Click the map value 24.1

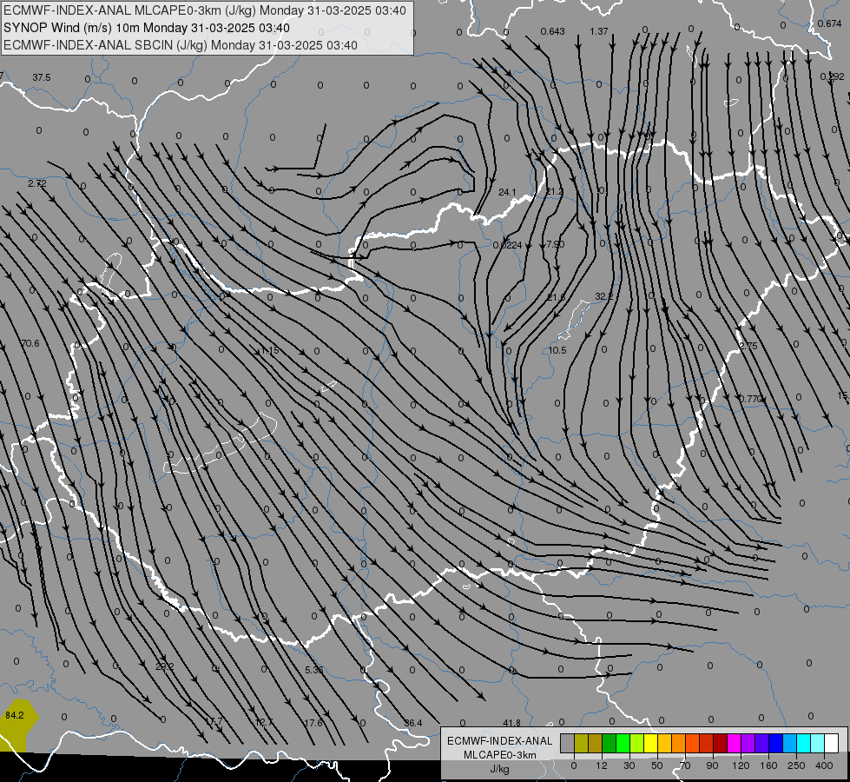click(507, 192)
